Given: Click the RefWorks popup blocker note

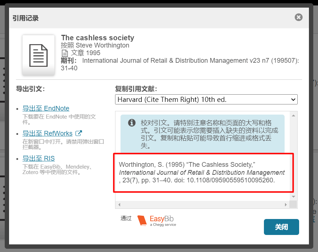Looking at the screenshot, I should [63, 144].
